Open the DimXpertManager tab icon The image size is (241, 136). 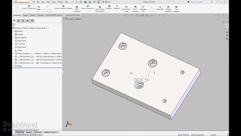click(x=27, y=21)
